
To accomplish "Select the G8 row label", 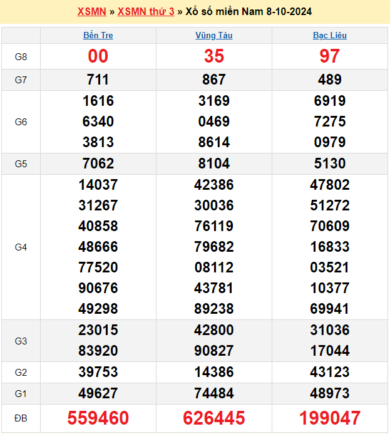I will click(21, 57).
